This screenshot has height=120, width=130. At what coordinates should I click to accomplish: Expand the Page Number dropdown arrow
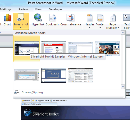[118, 28]
